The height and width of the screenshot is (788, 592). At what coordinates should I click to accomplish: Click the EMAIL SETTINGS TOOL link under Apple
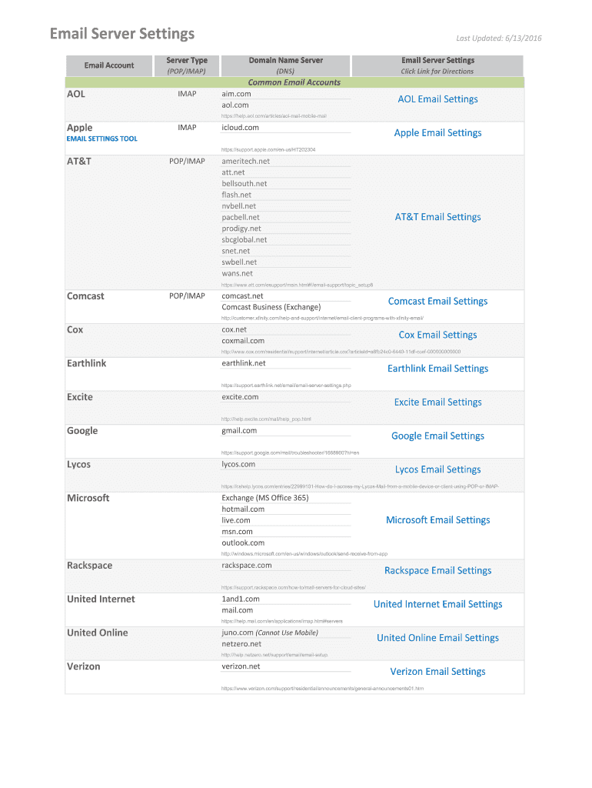tap(102, 139)
